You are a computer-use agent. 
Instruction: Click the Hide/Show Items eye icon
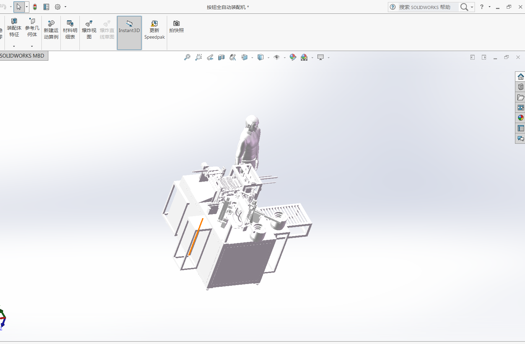point(277,57)
